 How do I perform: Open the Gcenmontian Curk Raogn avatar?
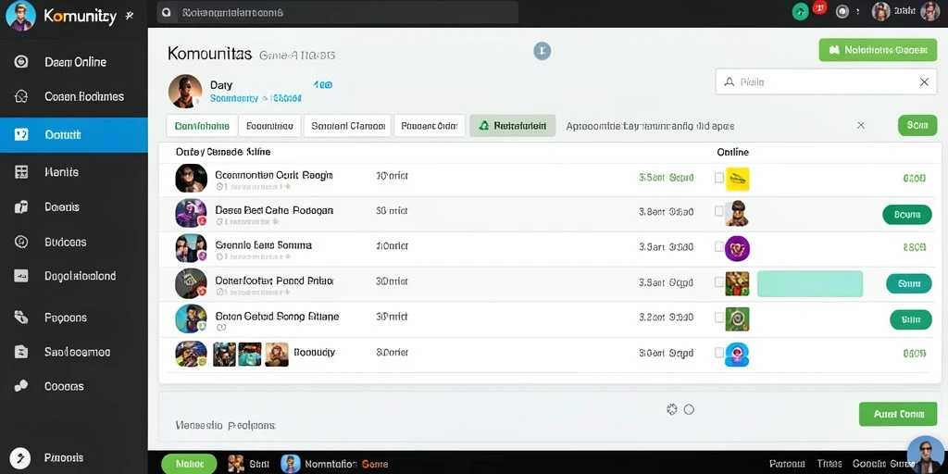[x=191, y=179]
